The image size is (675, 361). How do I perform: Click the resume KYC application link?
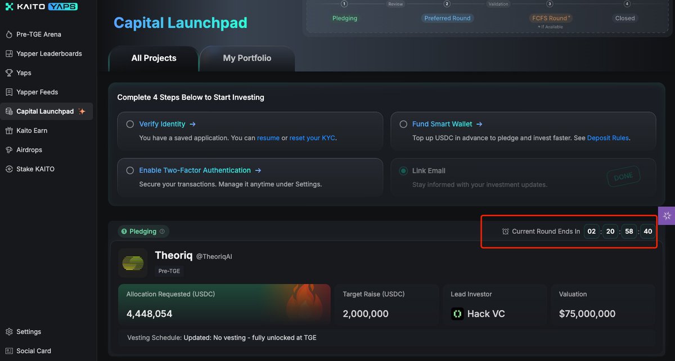268,138
